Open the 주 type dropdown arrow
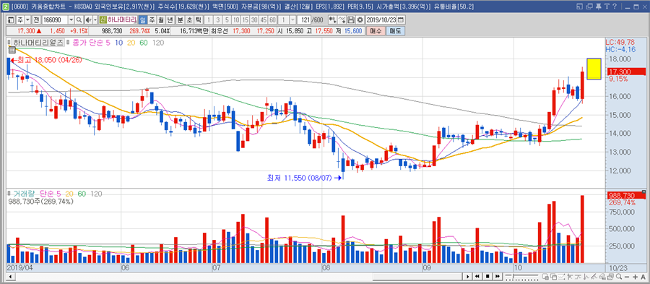The height and width of the screenshot is (284, 650). [27, 20]
